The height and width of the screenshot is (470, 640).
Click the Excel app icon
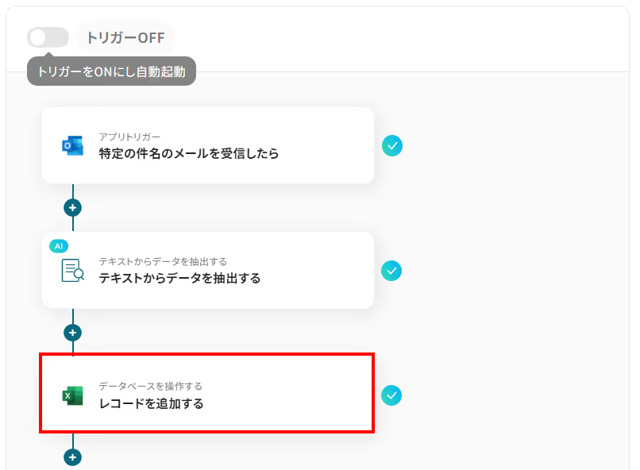(72, 395)
